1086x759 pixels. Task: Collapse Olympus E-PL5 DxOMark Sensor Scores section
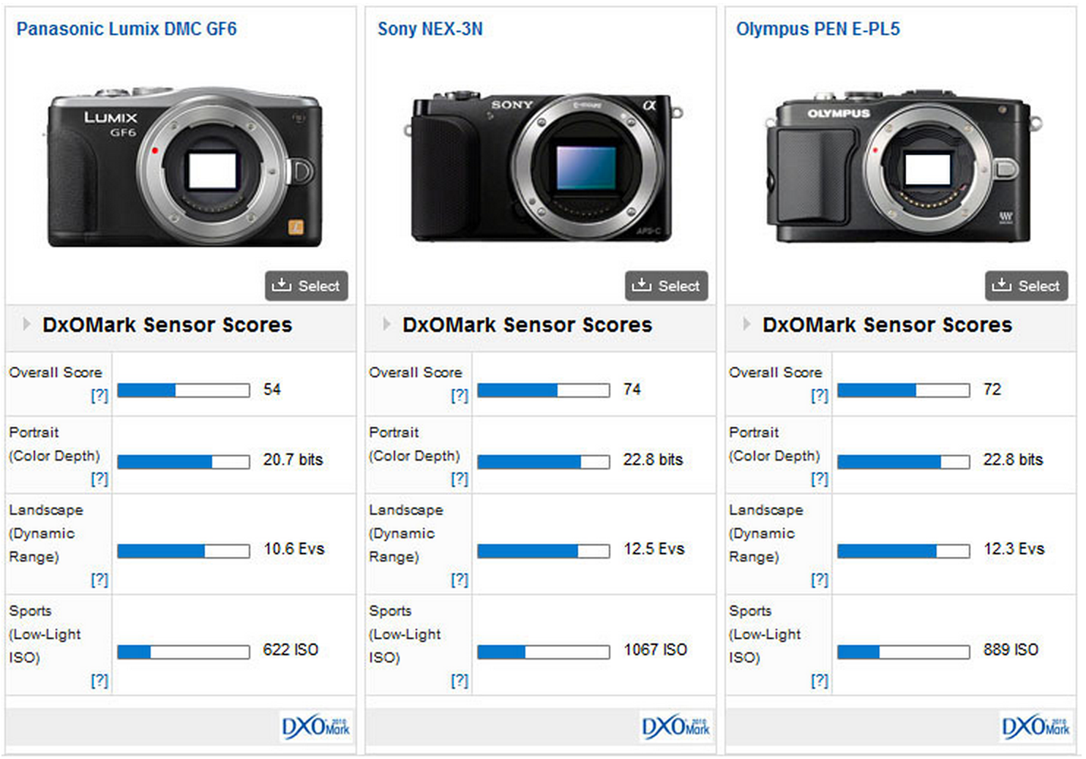(746, 324)
